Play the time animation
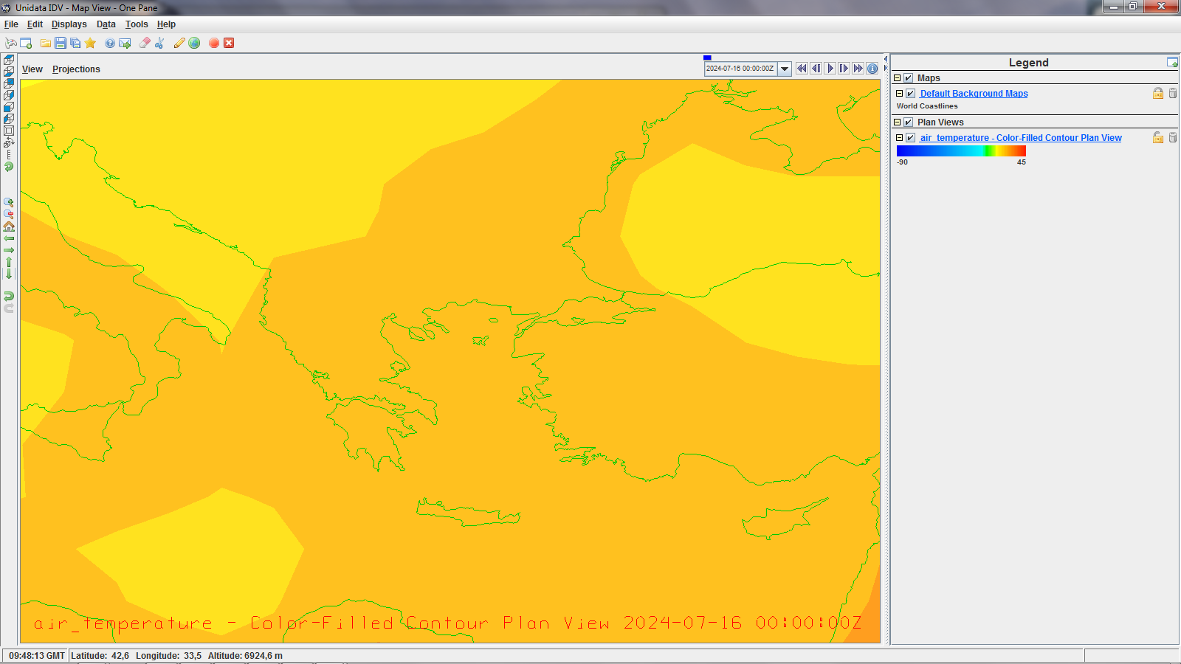The height and width of the screenshot is (664, 1181). (x=830, y=69)
